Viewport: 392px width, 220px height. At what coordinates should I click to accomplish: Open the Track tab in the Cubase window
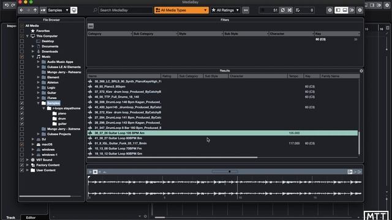(11, 218)
